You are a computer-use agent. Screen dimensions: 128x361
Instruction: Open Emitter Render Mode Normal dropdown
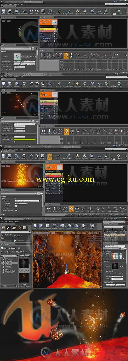point(19,137)
